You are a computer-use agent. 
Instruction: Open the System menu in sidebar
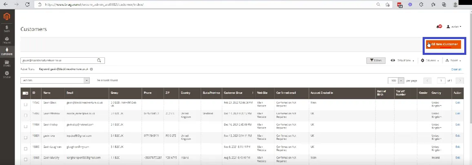tap(7, 75)
